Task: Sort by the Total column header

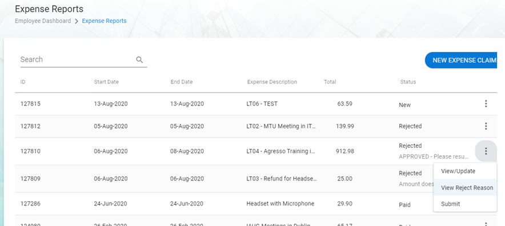Action: click(x=330, y=82)
